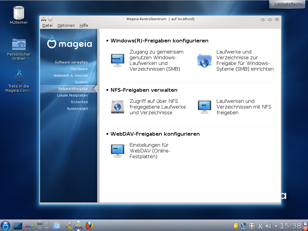Select Sicherheit category in sidebar
This screenshot has width=308, height=231.
pos(79,102)
